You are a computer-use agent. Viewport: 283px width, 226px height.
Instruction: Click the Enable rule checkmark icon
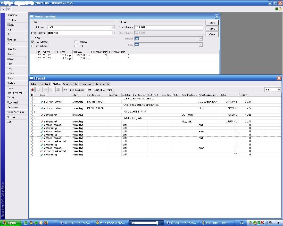tap(45, 89)
